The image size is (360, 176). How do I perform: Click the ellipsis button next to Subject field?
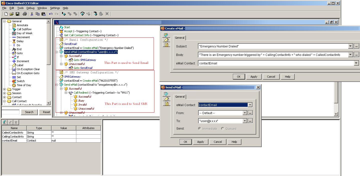pyautogui.click(x=356, y=46)
